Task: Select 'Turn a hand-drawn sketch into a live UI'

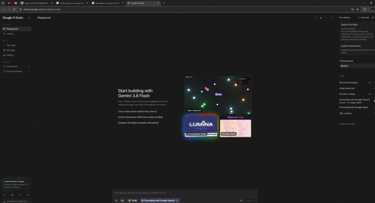Action: click(137, 111)
